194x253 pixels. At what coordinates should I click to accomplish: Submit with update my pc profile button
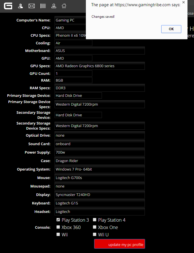pos(120,244)
